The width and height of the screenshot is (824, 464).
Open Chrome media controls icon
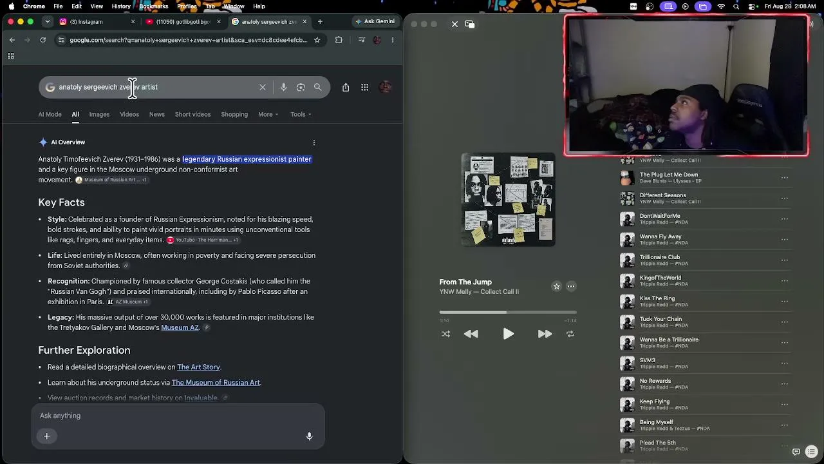[x=361, y=40]
